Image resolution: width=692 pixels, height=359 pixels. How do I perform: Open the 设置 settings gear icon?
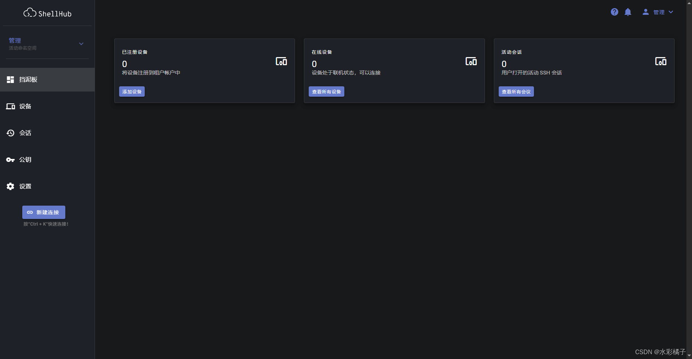pyautogui.click(x=10, y=186)
